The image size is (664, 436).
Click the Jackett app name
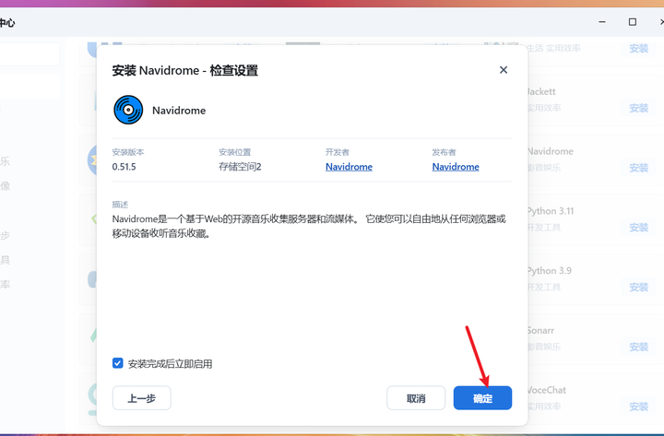pyautogui.click(x=541, y=91)
